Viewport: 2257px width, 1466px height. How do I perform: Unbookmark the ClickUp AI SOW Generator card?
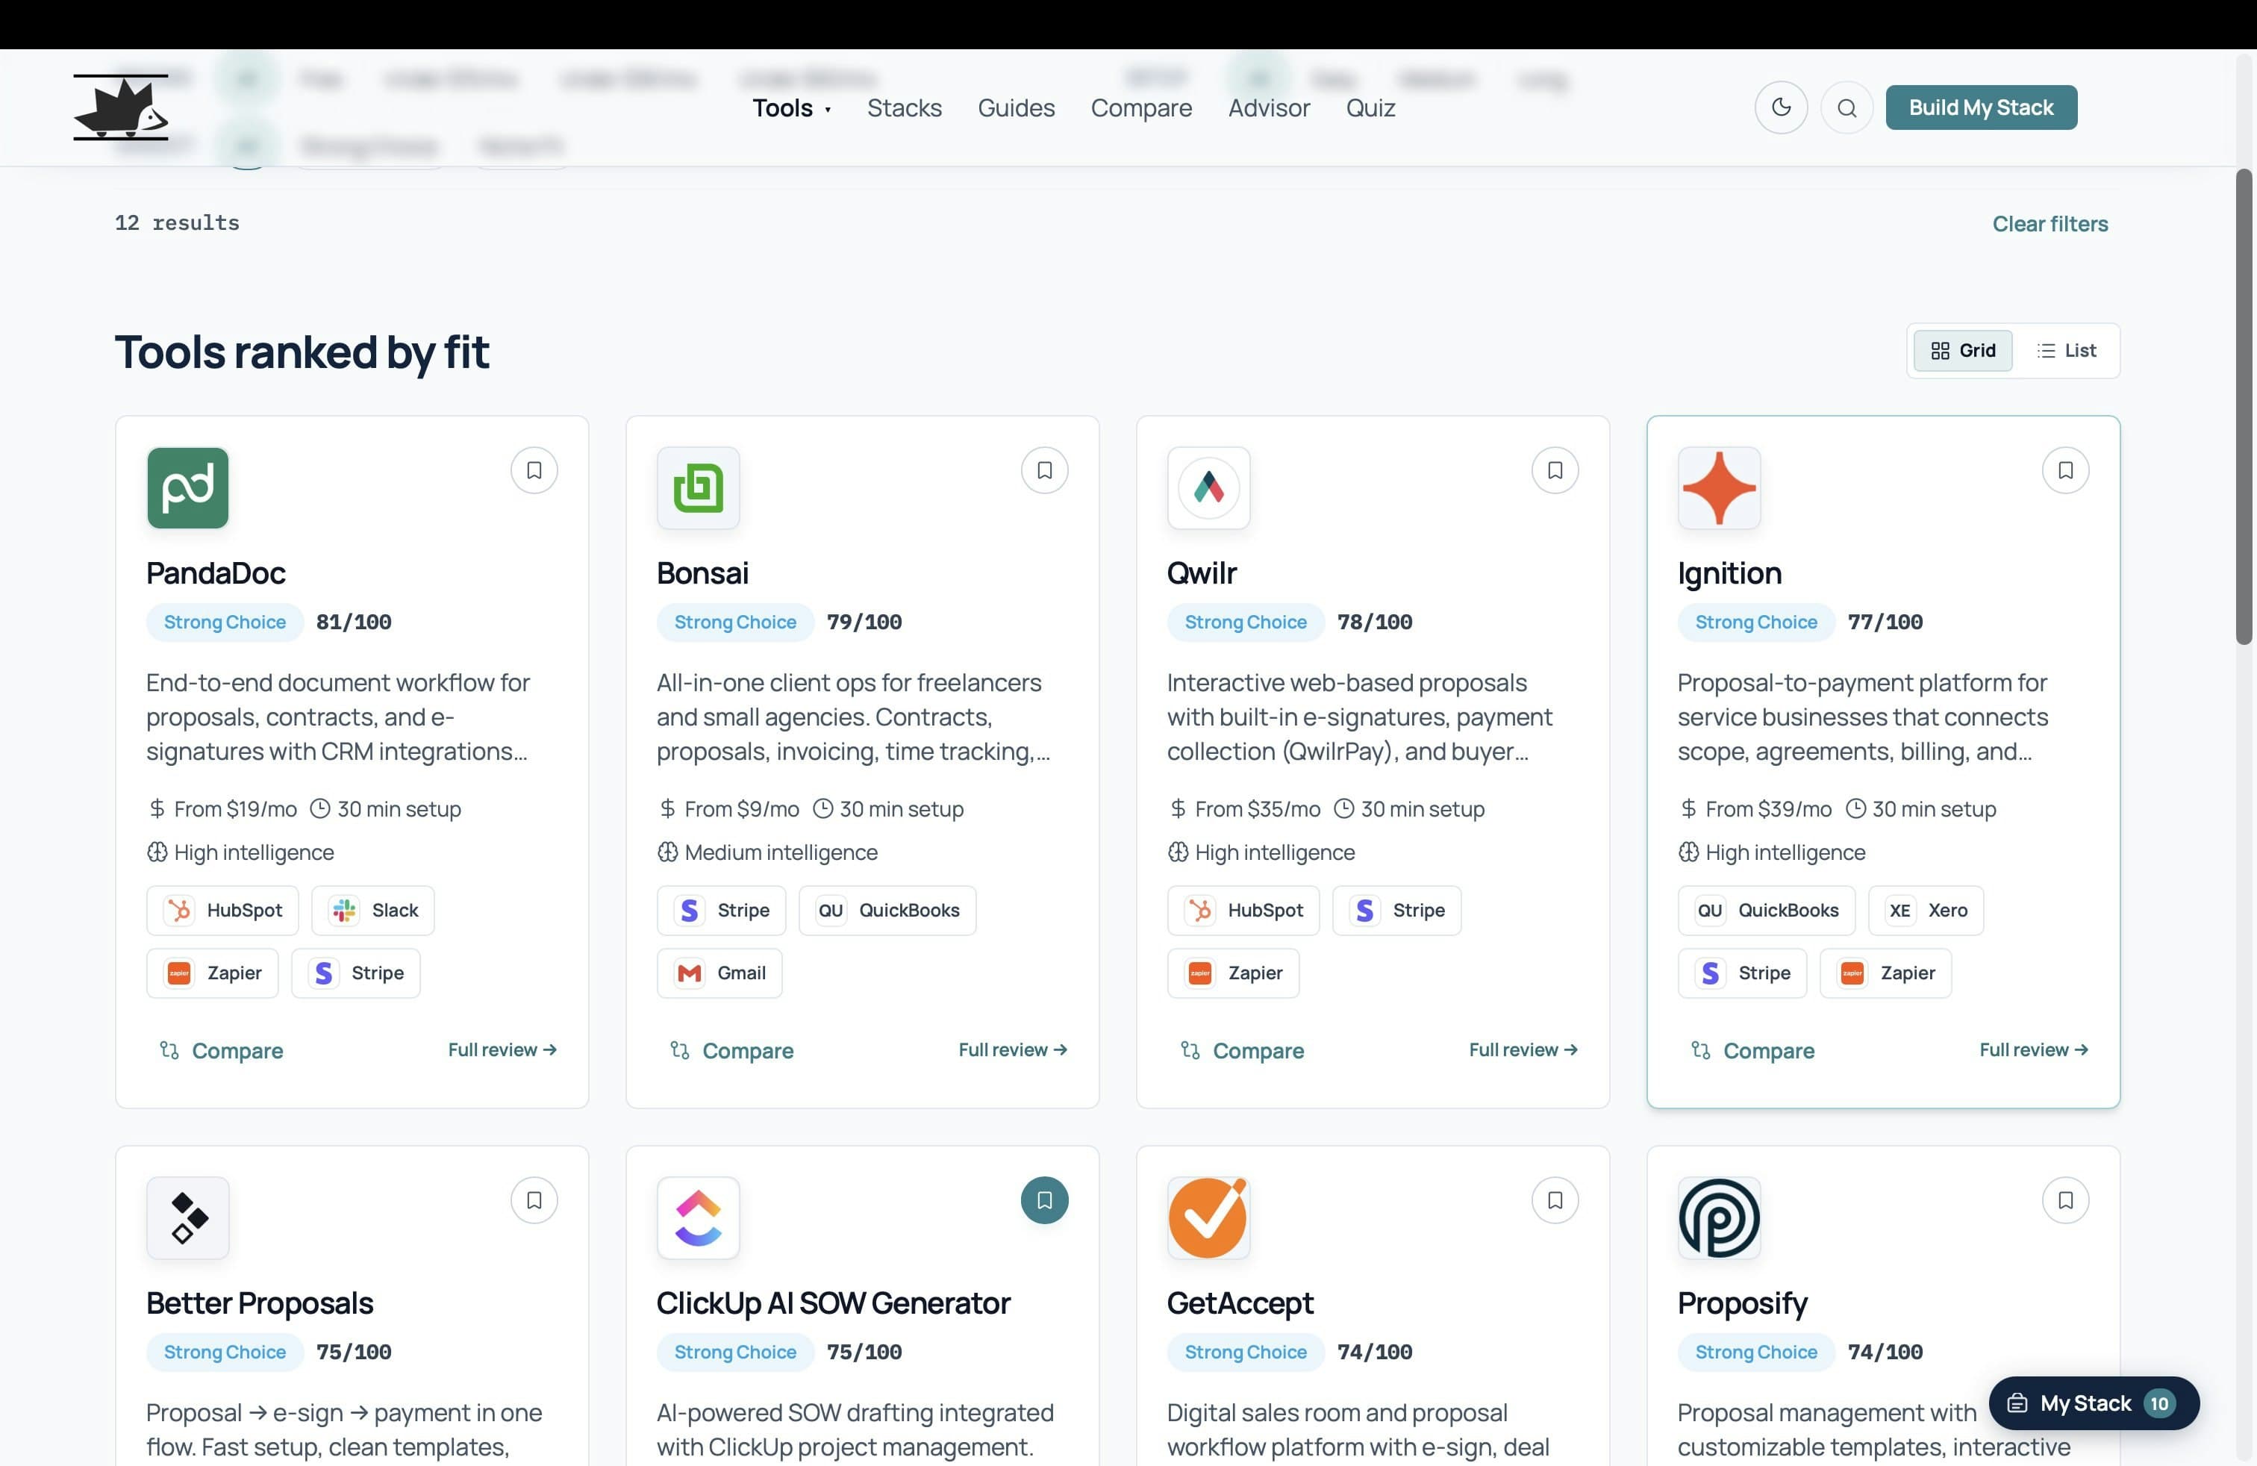coord(1044,1200)
